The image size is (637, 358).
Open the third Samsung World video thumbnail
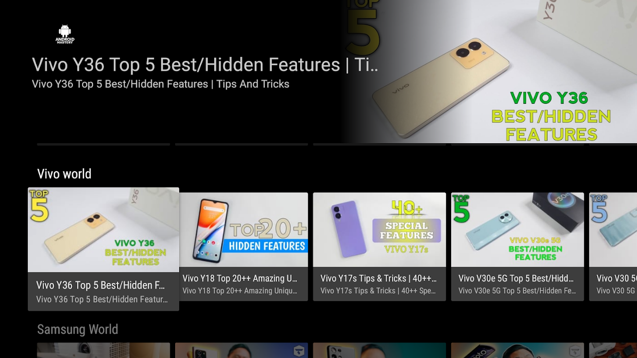pyautogui.click(x=379, y=350)
